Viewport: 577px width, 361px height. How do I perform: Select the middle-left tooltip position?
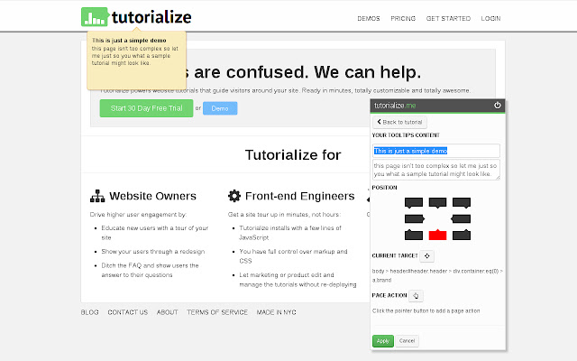click(415, 218)
